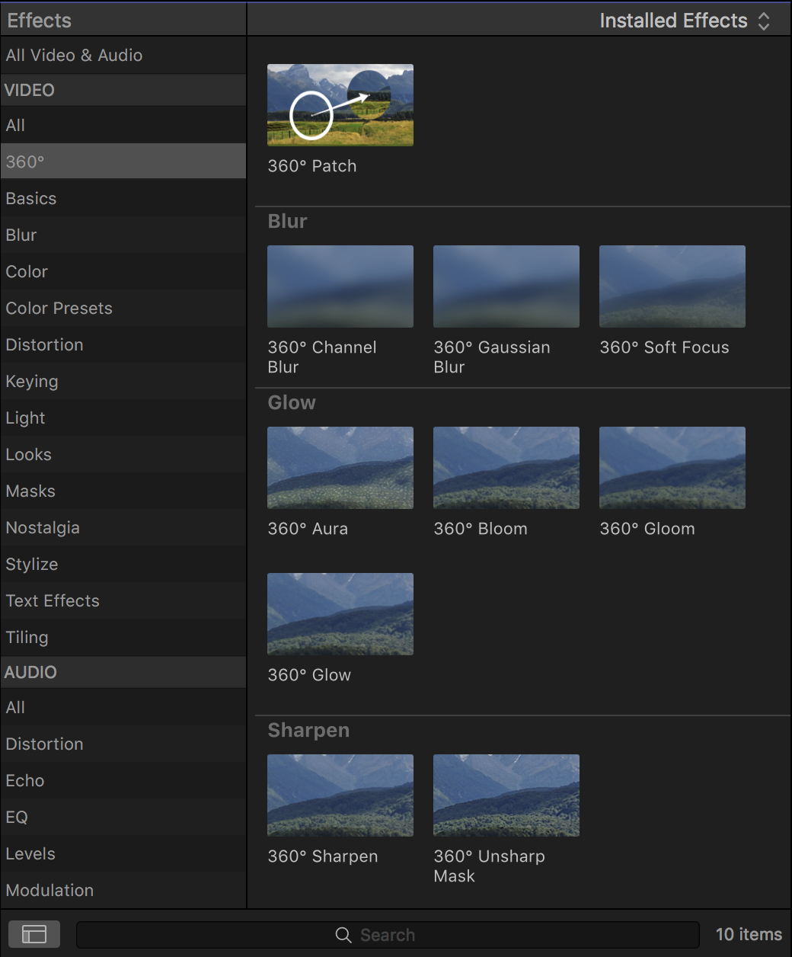Select the 360° Patch effect thumbnail
Image resolution: width=792 pixels, height=957 pixels.
340,105
